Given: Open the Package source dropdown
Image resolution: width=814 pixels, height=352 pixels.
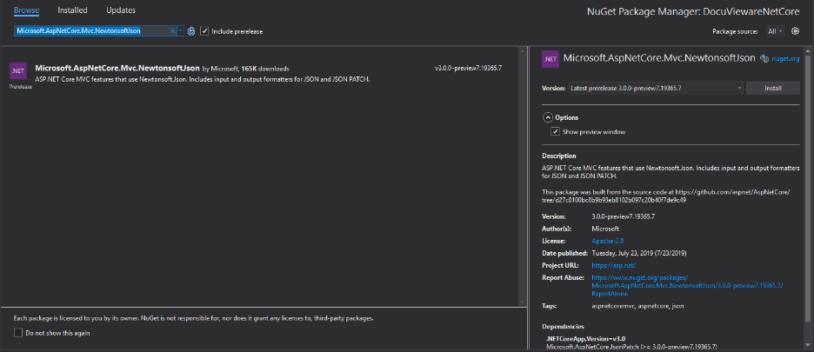Looking at the screenshot, I should click(x=775, y=31).
